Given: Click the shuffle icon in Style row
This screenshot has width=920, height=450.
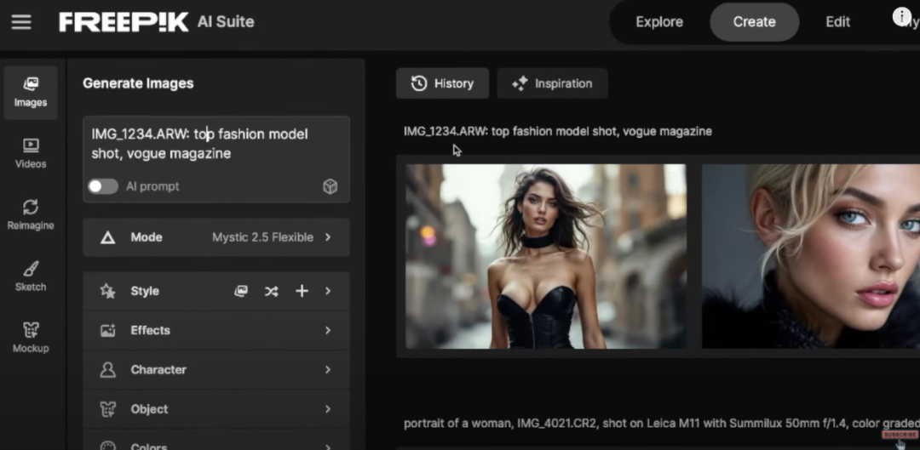Looking at the screenshot, I should [x=271, y=291].
